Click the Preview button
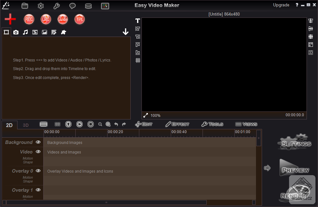This screenshot has height=207, width=318. click(294, 168)
